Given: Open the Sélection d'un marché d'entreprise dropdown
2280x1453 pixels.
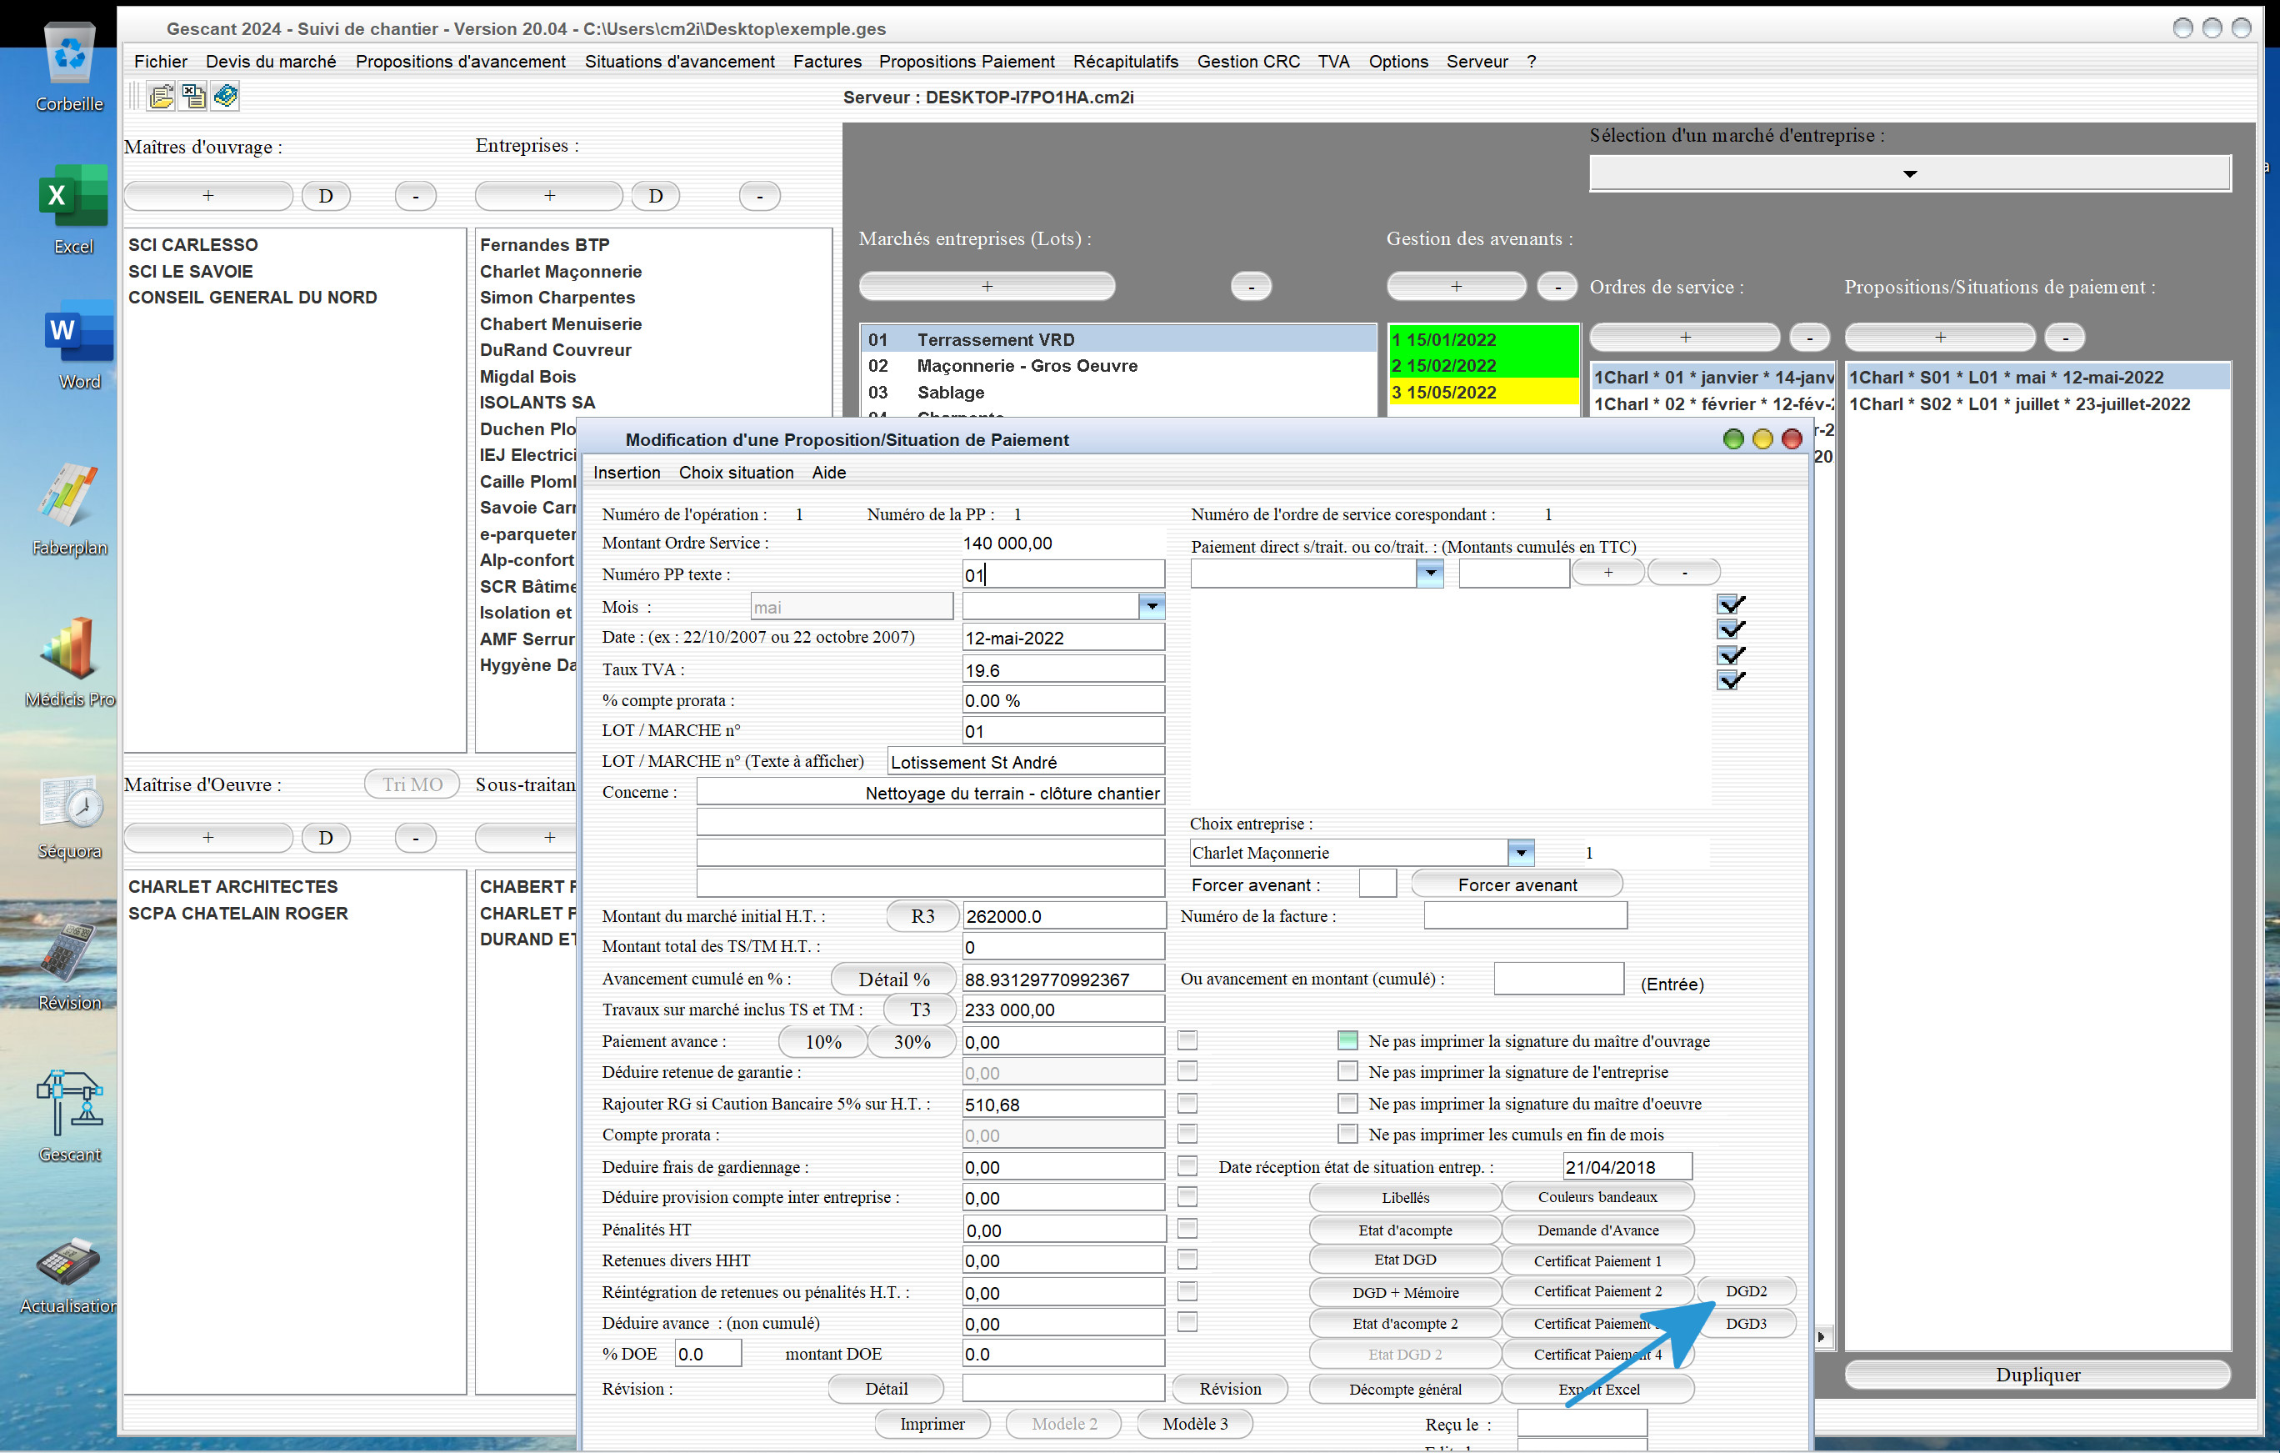Looking at the screenshot, I should tap(1910, 173).
